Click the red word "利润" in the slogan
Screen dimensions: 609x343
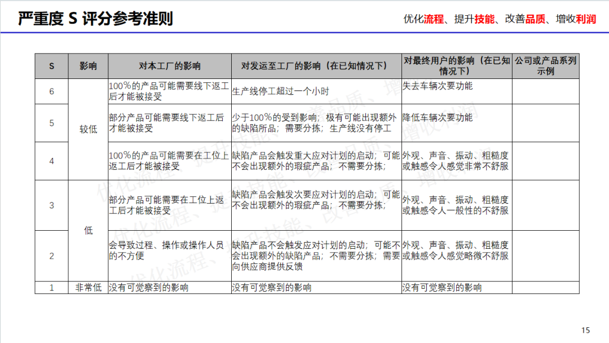586,19
